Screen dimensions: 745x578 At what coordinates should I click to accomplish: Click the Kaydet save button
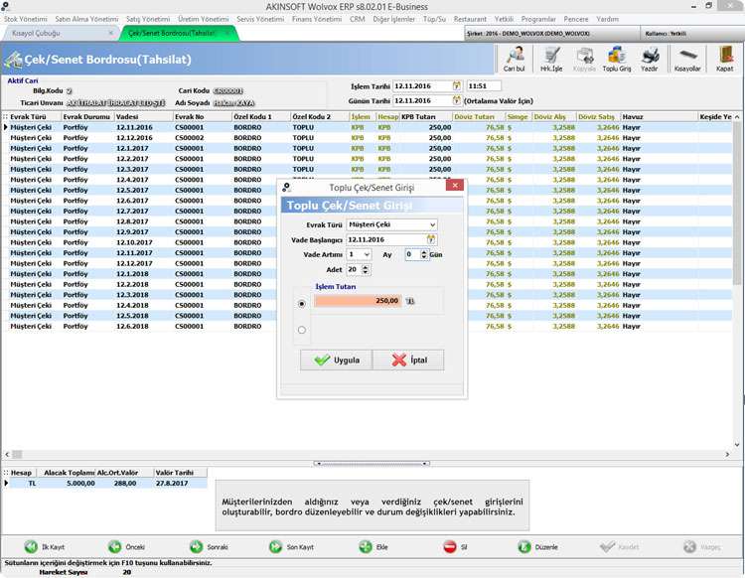tap(620, 547)
